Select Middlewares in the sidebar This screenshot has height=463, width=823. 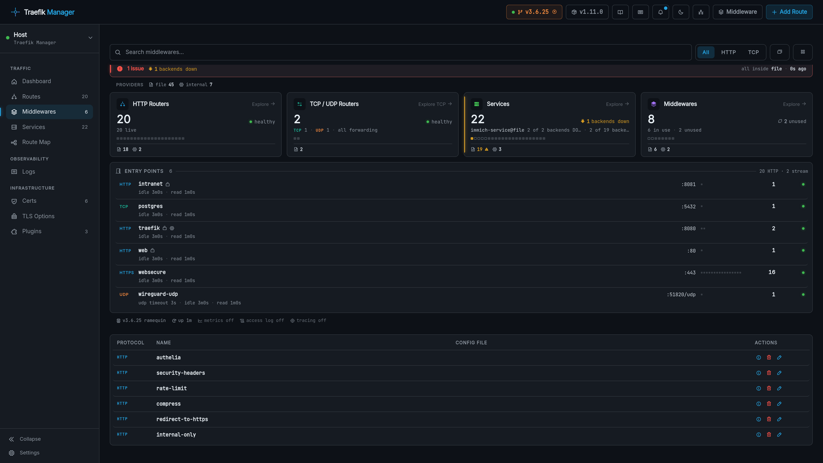tap(49, 112)
